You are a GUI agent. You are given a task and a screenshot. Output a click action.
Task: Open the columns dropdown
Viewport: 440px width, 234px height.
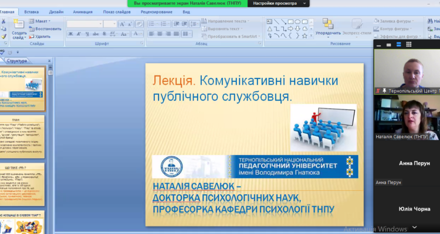click(x=187, y=34)
